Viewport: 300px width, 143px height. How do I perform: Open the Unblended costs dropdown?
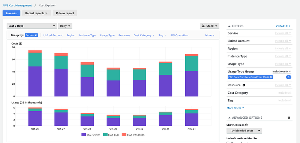pos(244,131)
